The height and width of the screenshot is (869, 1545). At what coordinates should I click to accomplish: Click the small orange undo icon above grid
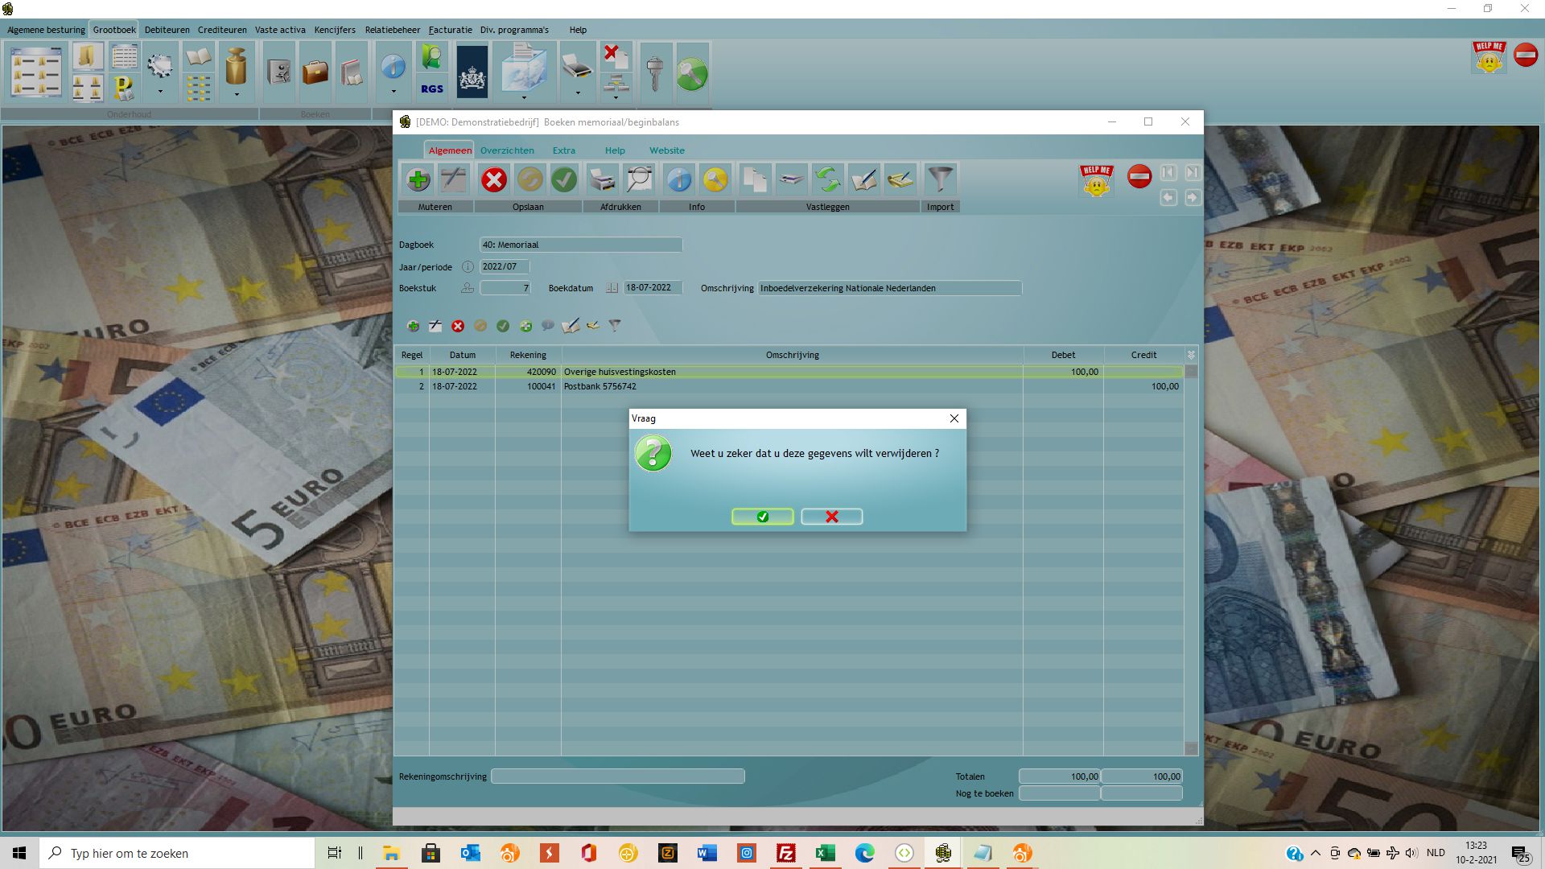tap(480, 326)
